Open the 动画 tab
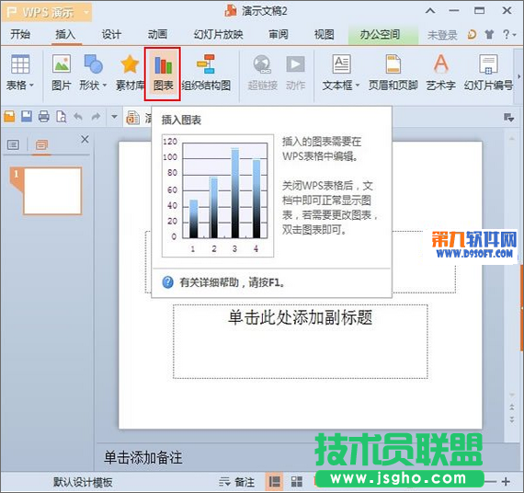524x493 pixels. coord(157,34)
